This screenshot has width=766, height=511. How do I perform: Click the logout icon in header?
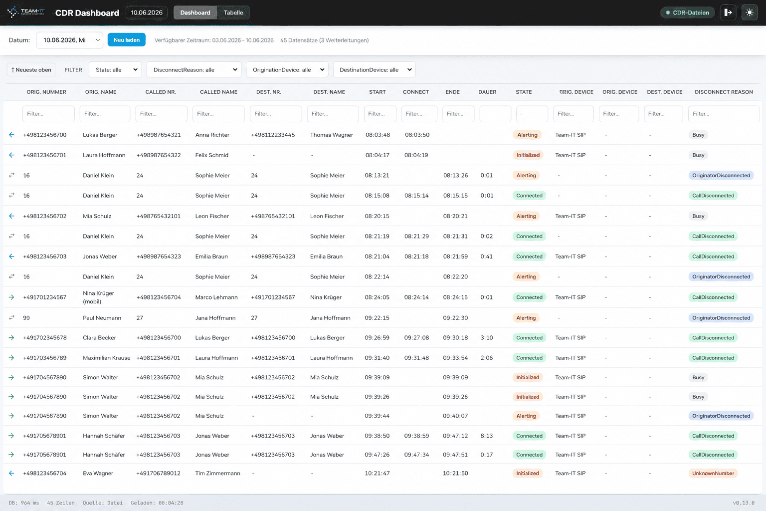click(728, 12)
